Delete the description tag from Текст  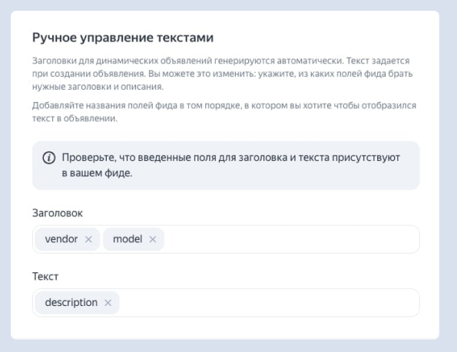click(x=108, y=303)
